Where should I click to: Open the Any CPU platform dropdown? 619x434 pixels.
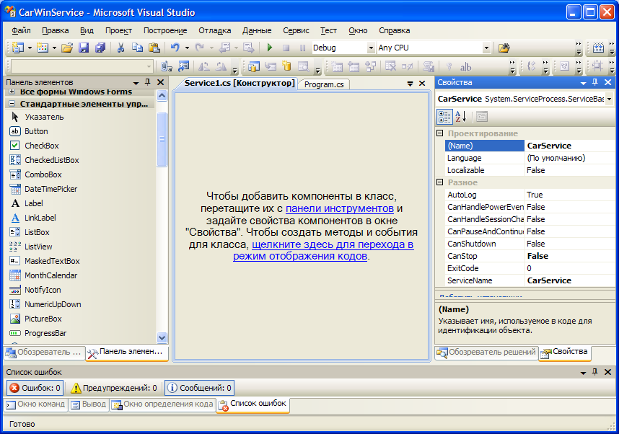pyautogui.click(x=486, y=48)
